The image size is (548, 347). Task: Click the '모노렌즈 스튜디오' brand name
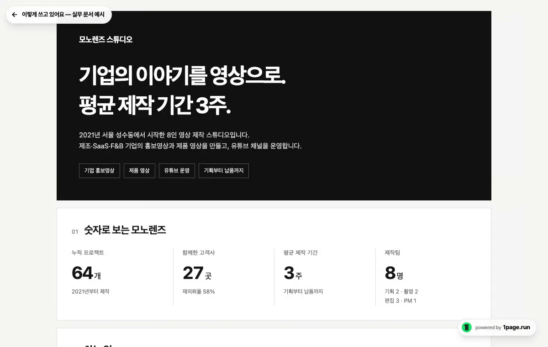(106, 40)
